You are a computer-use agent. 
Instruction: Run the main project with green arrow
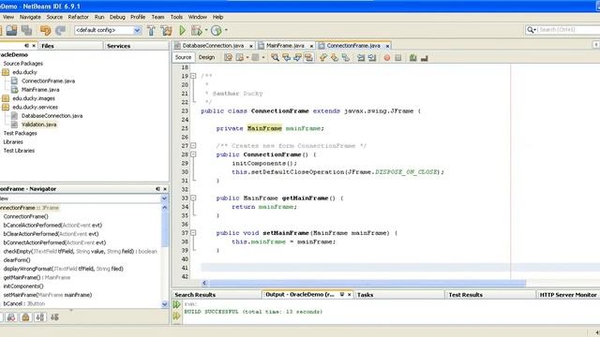click(183, 30)
